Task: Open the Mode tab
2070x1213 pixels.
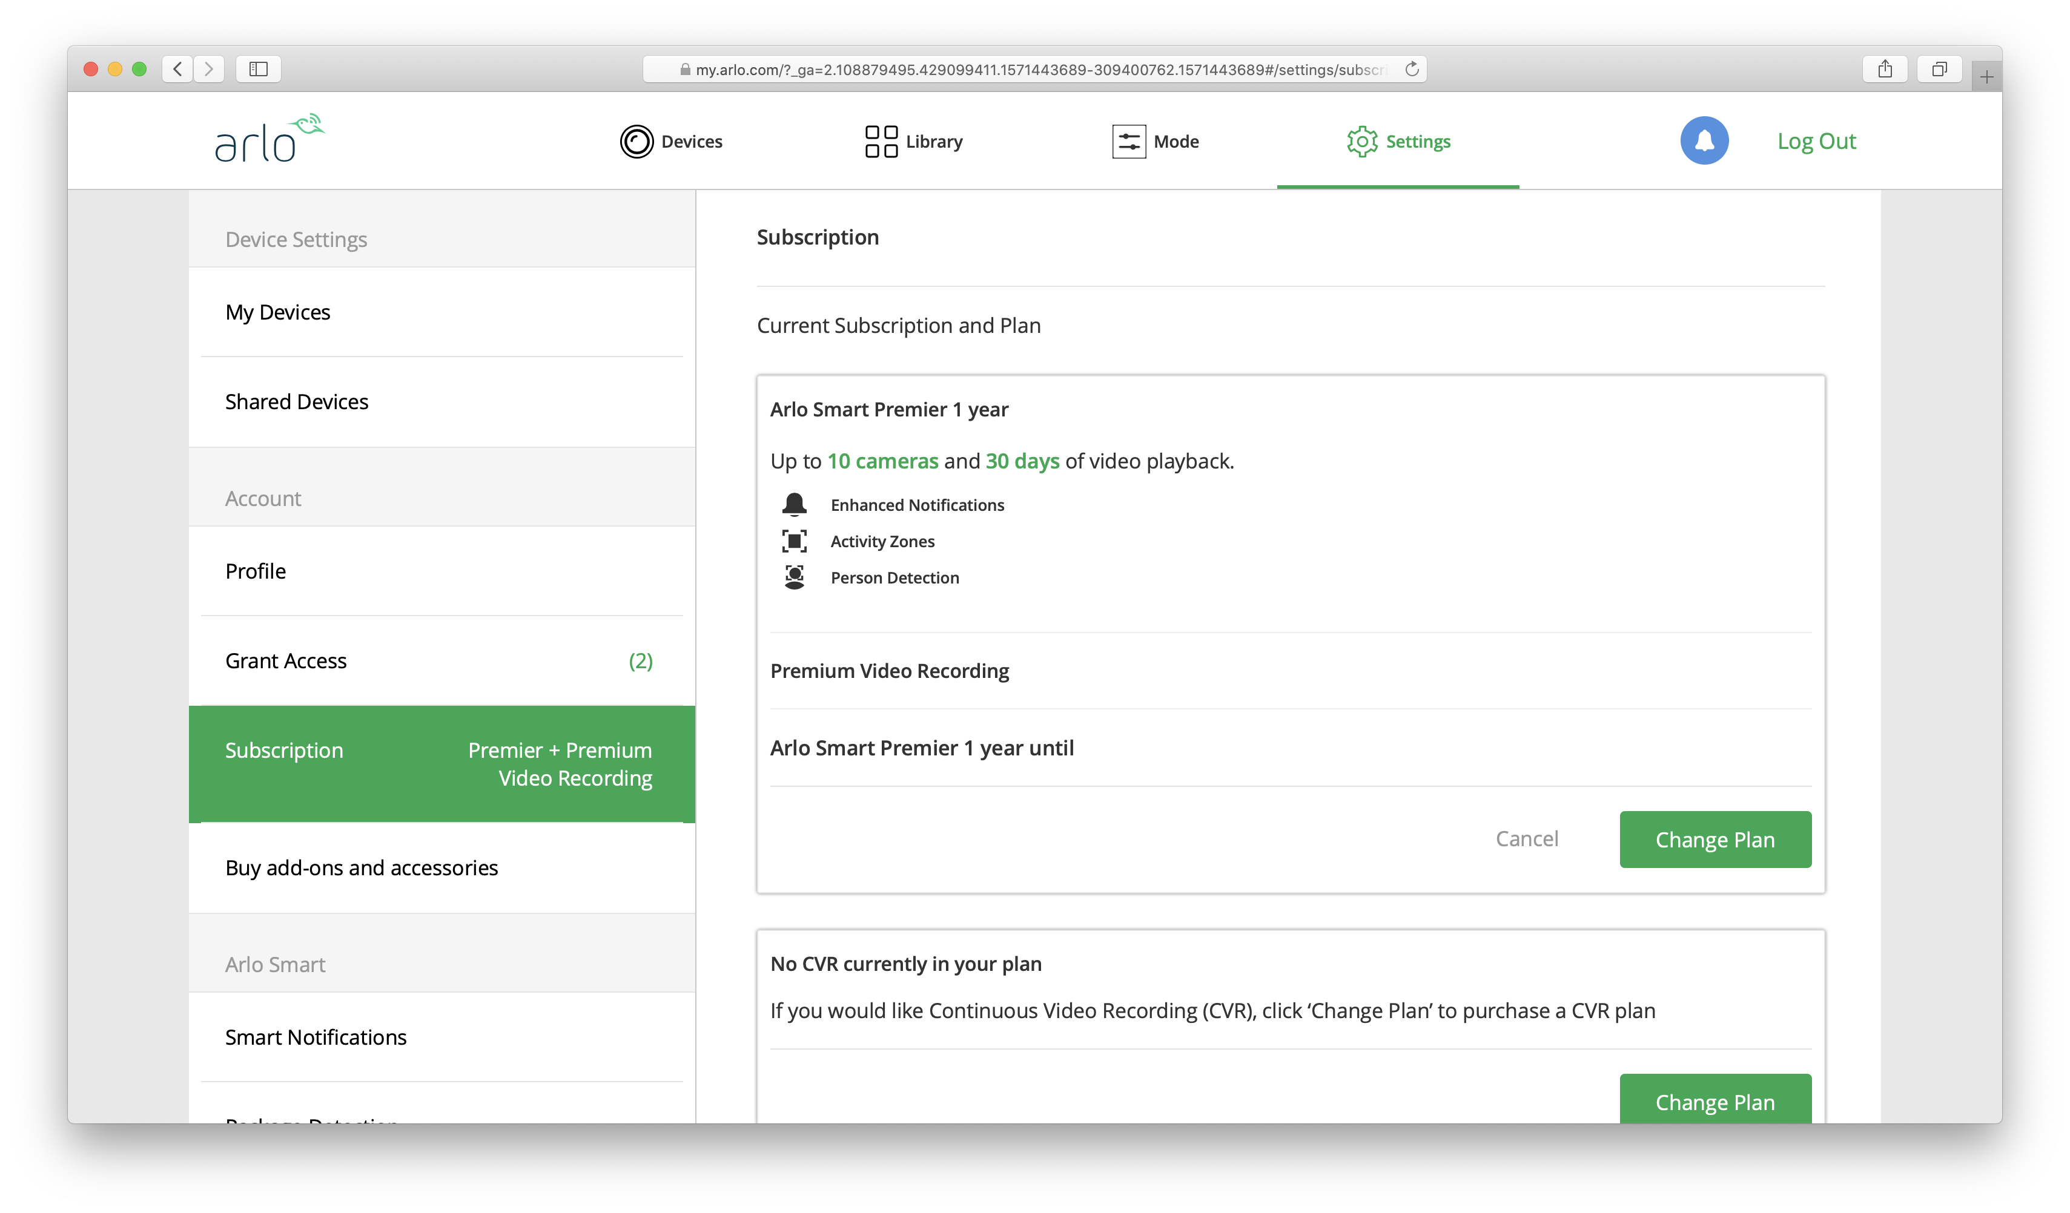Action: click(x=1155, y=141)
